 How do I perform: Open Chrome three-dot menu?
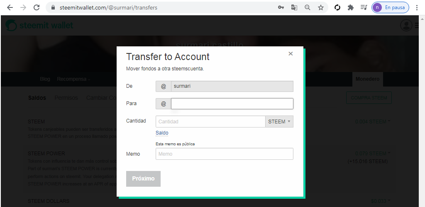coord(417,7)
